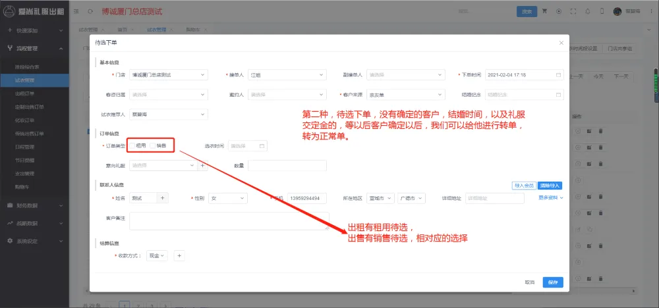The width and height of the screenshot is (659, 308).
Task: Expand 更多资料 section
Action: 550,197
